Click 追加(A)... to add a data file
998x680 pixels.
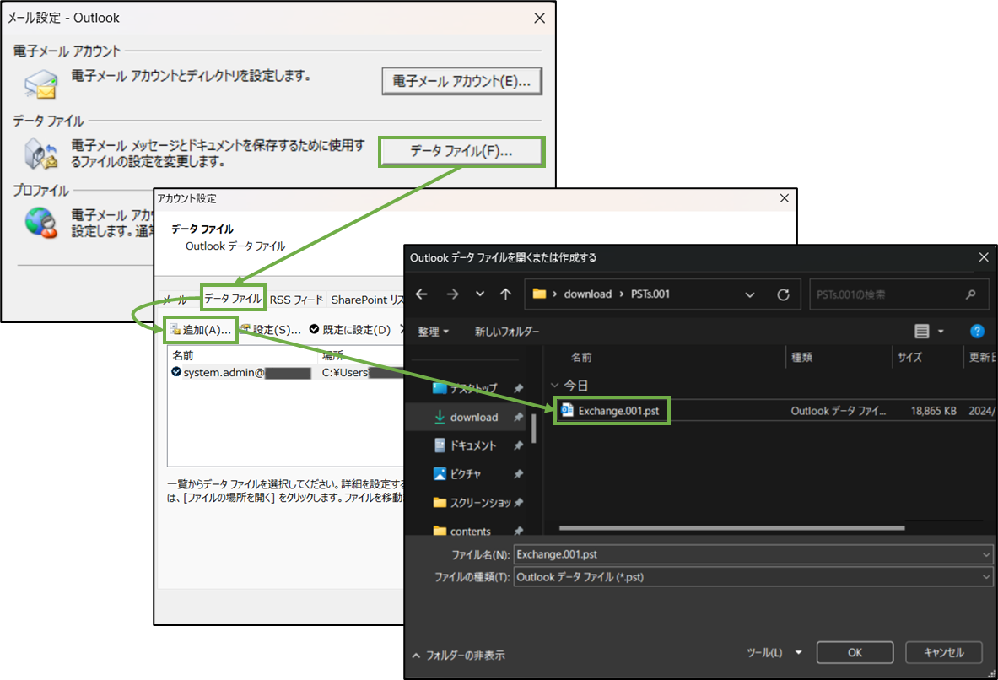[x=200, y=330]
